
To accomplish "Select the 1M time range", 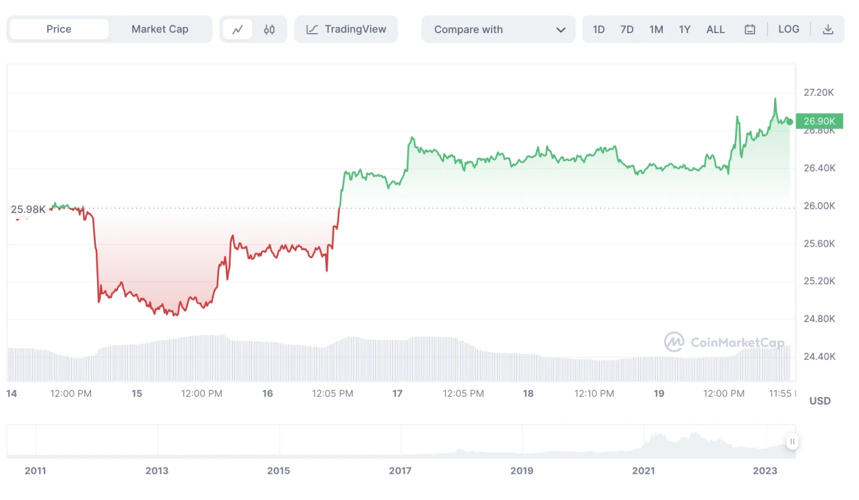I will coord(656,30).
